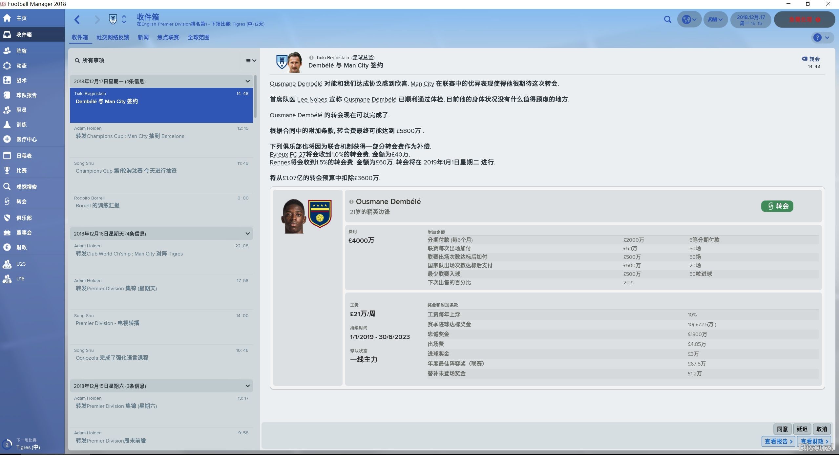Collapse the 2018年12月16日 message group
Image resolution: width=839 pixels, height=455 pixels.
[x=247, y=234]
